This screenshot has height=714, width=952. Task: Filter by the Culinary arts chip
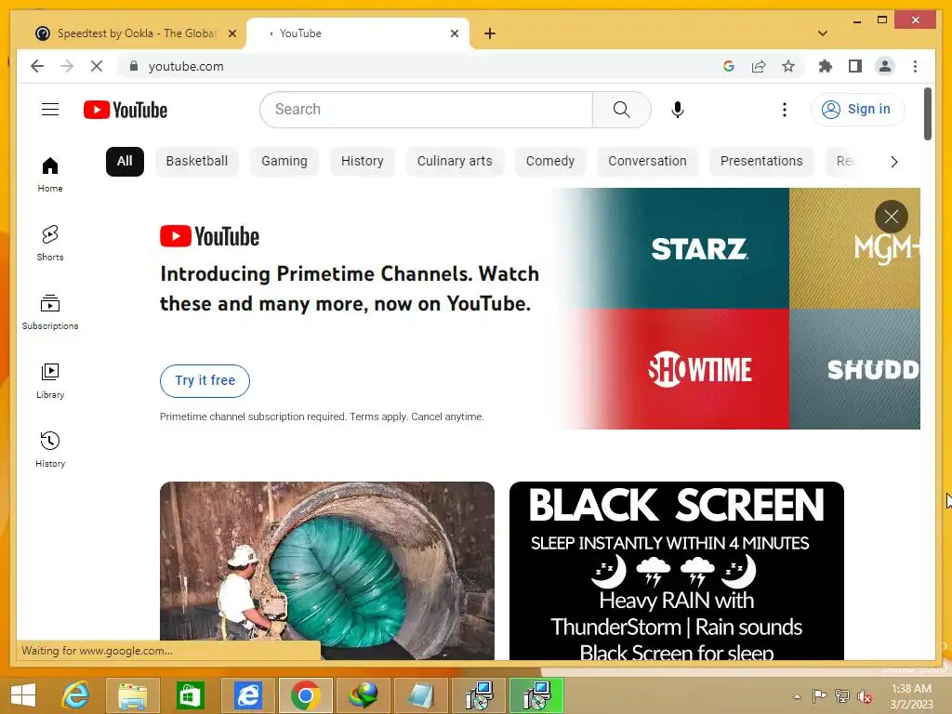(x=455, y=162)
